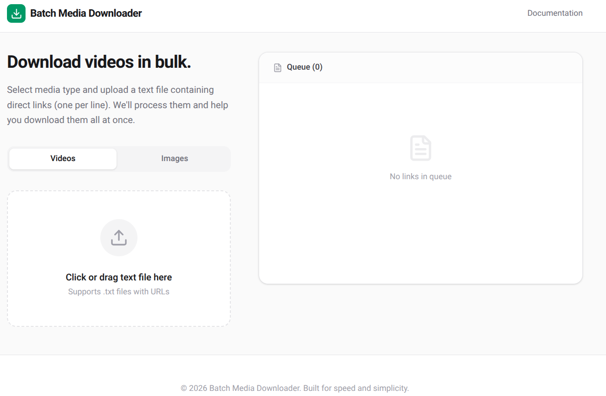This screenshot has height=396, width=606.
Task: Click the document icon beside Queue (0)
Action: point(278,68)
